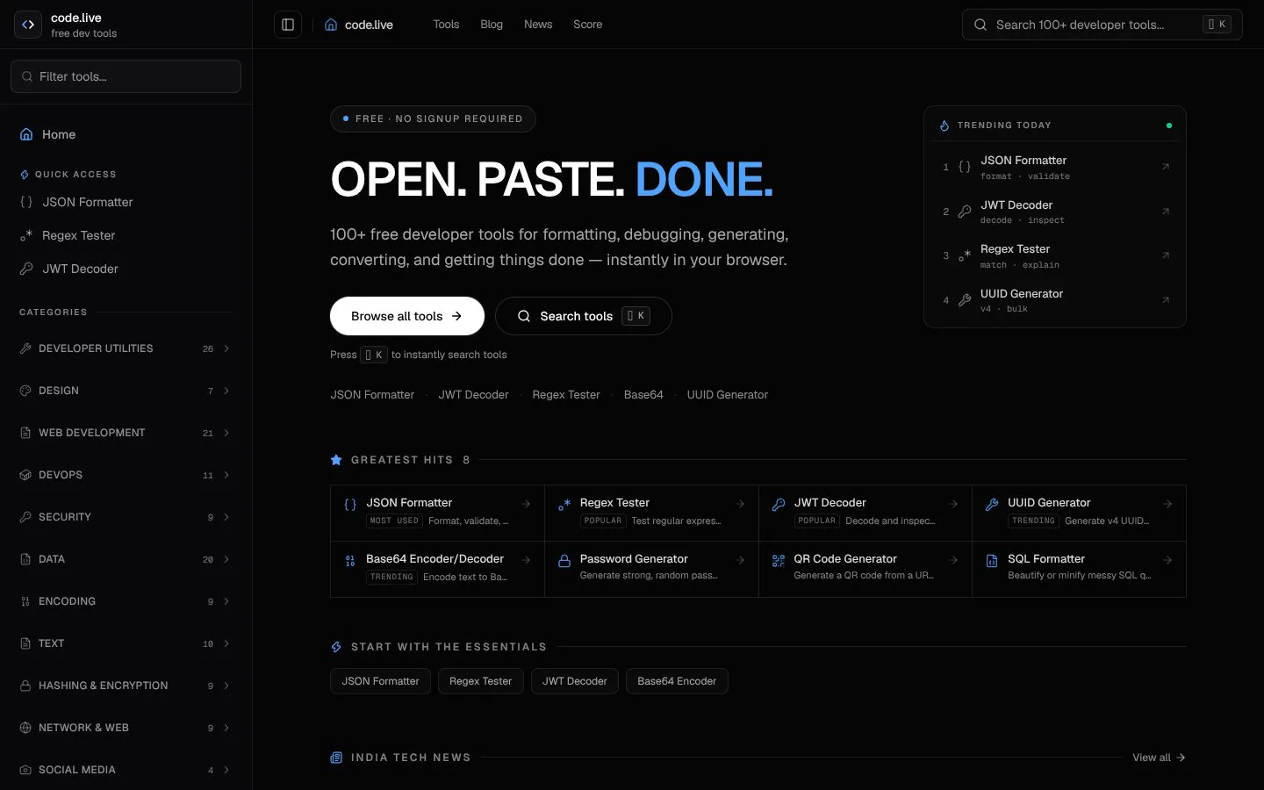Click the Base64 Encoder essentials chip
This screenshot has width=1264, height=790.
677,681
